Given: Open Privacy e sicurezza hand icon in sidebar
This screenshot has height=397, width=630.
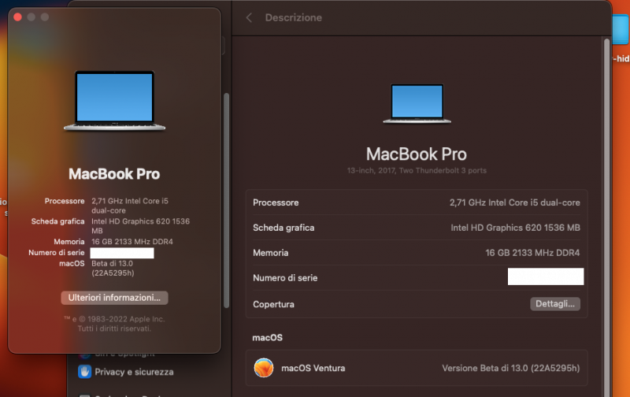Looking at the screenshot, I should coord(84,372).
